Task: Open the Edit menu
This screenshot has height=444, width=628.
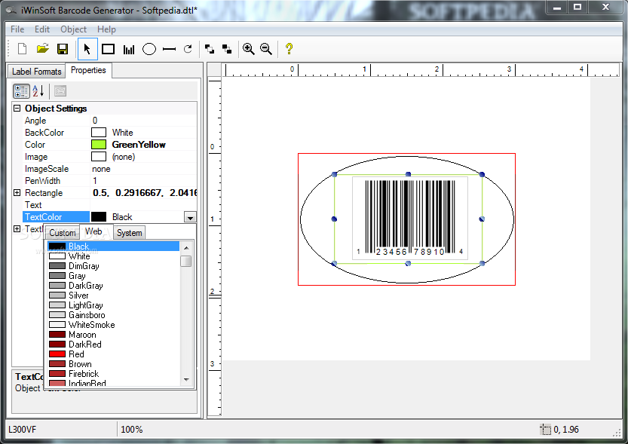Action: point(42,29)
